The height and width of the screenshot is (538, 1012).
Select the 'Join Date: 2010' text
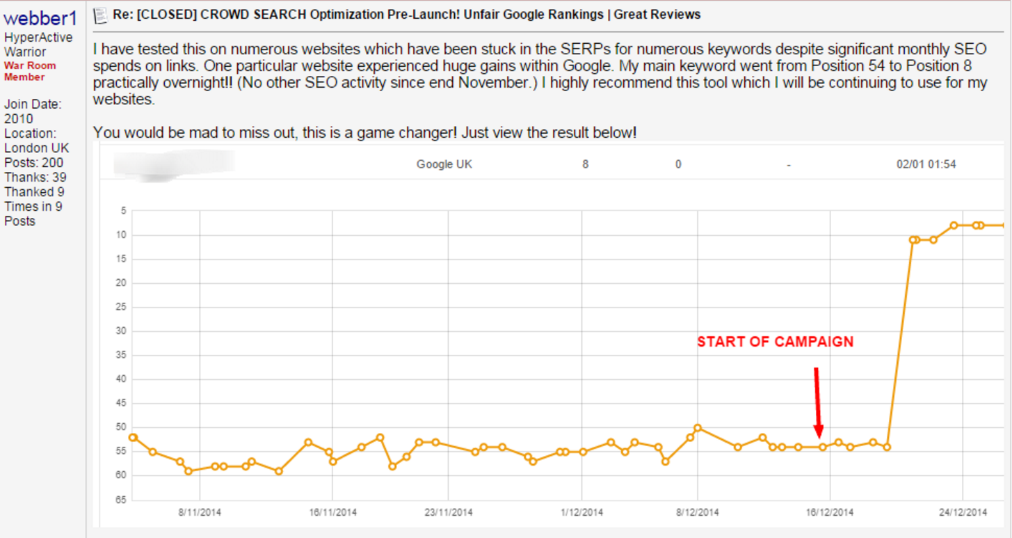33,111
